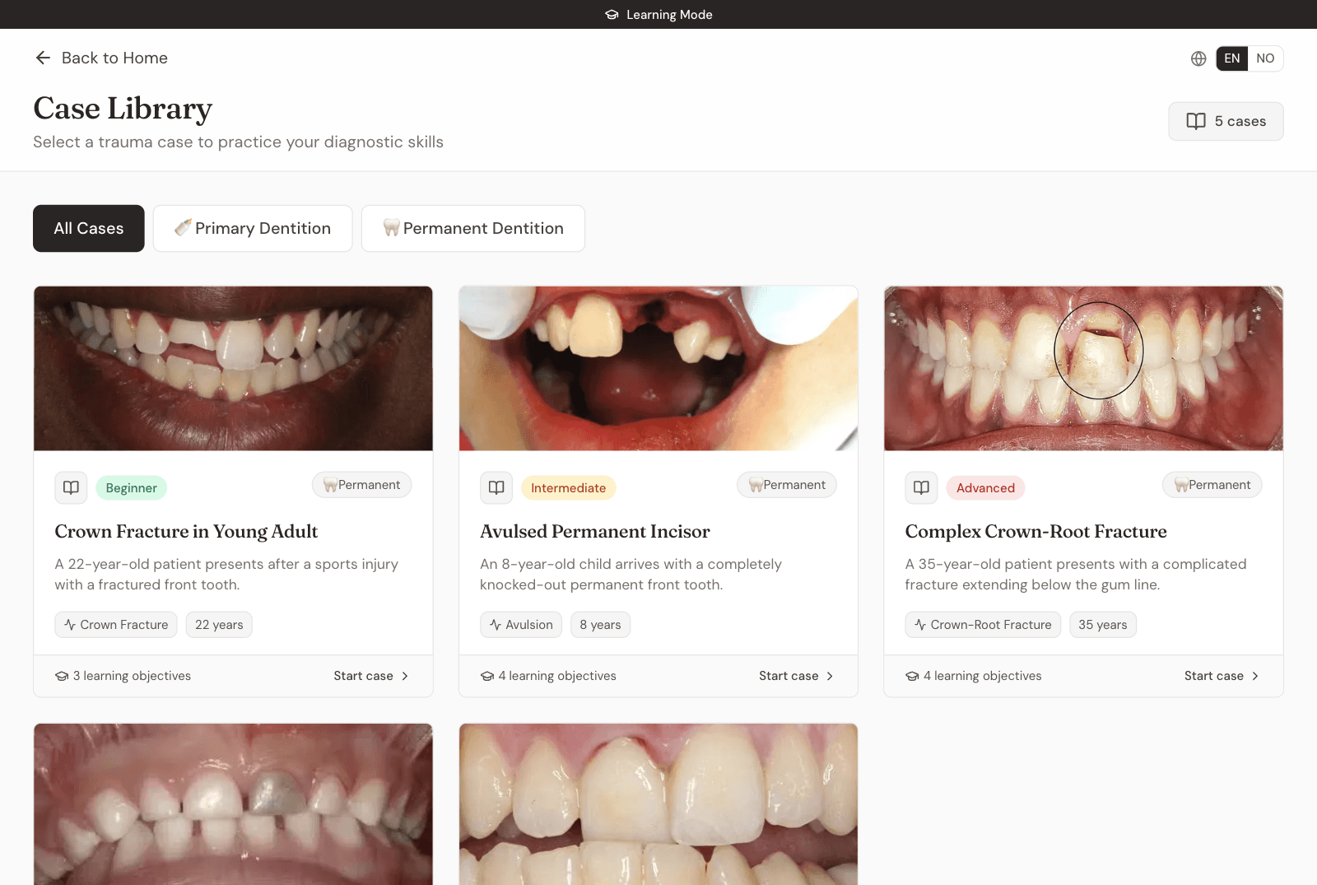Click the graduation cap icon on the Avulsed Permanent Incisor card

(x=487, y=676)
